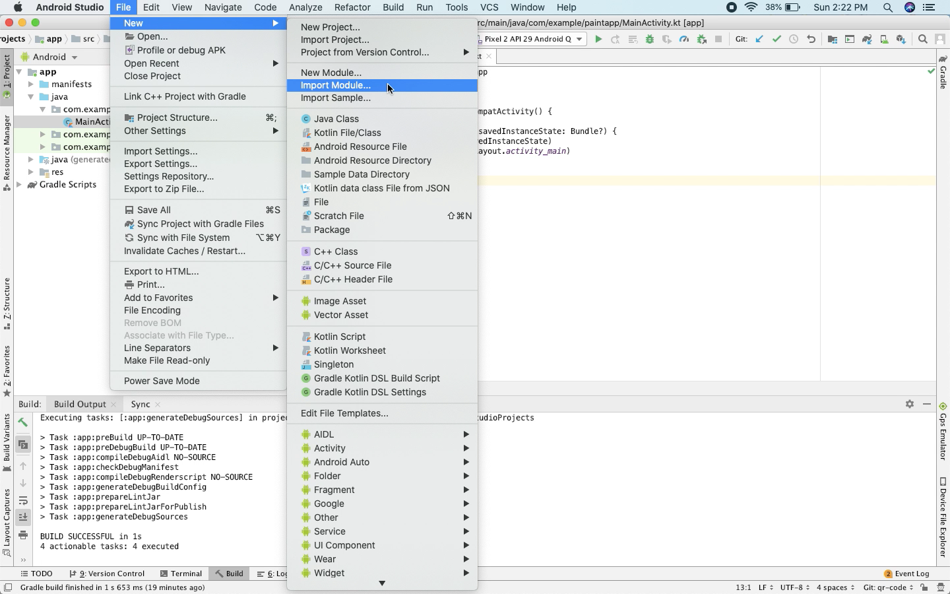The image size is (950, 594).
Task: Click the Wi-Fi icon in menu bar
Action: point(751,7)
